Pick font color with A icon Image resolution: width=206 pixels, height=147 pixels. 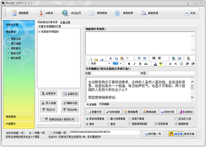tap(155, 64)
